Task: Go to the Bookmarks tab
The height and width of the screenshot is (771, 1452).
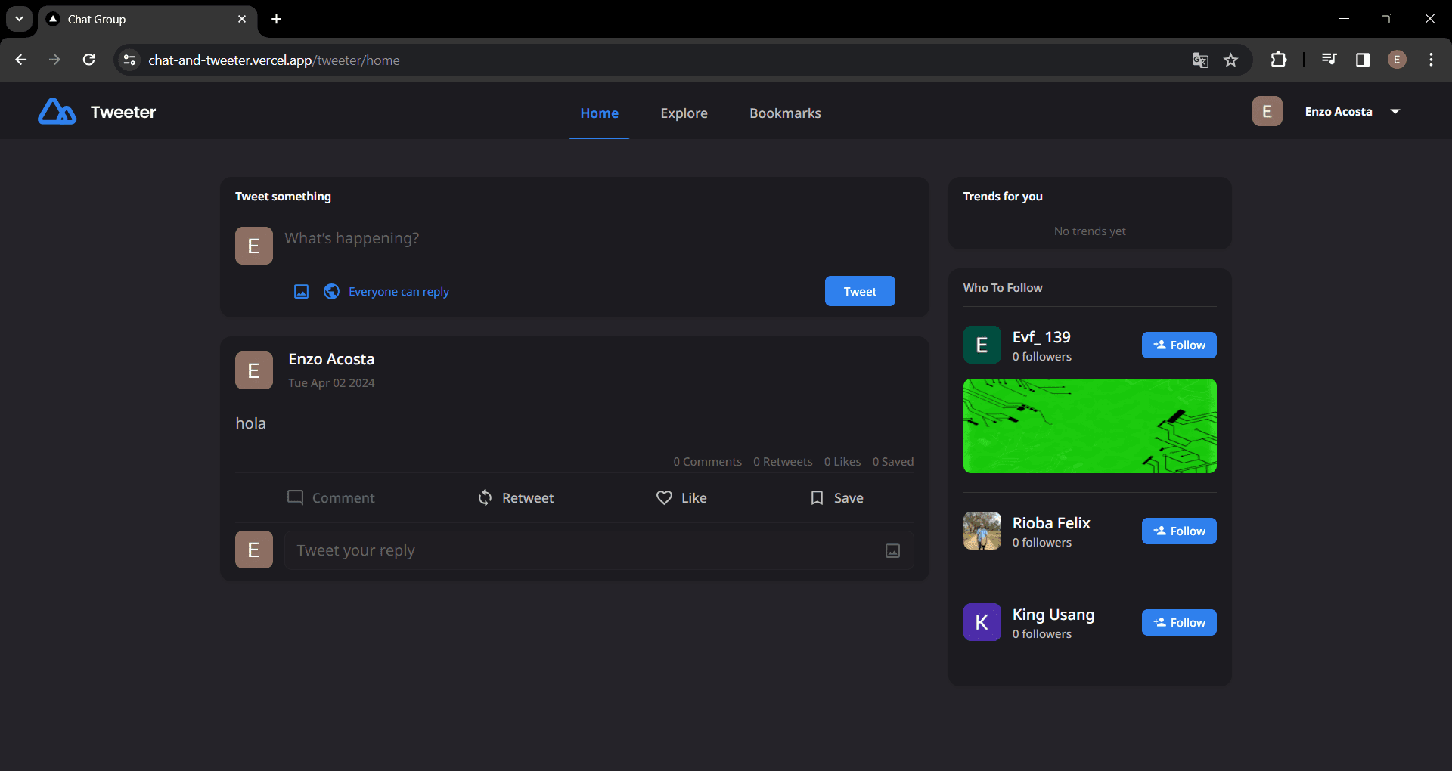Action: click(x=785, y=113)
